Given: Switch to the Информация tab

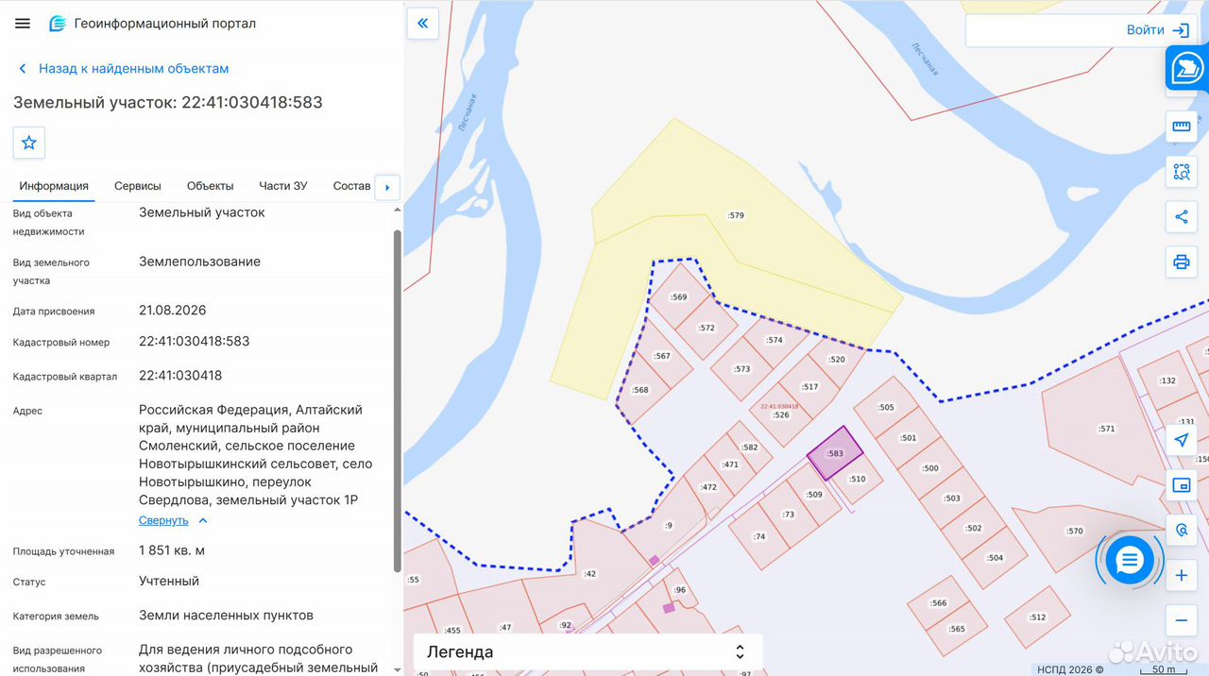Looking at the screenshot, I should [54, 186].
